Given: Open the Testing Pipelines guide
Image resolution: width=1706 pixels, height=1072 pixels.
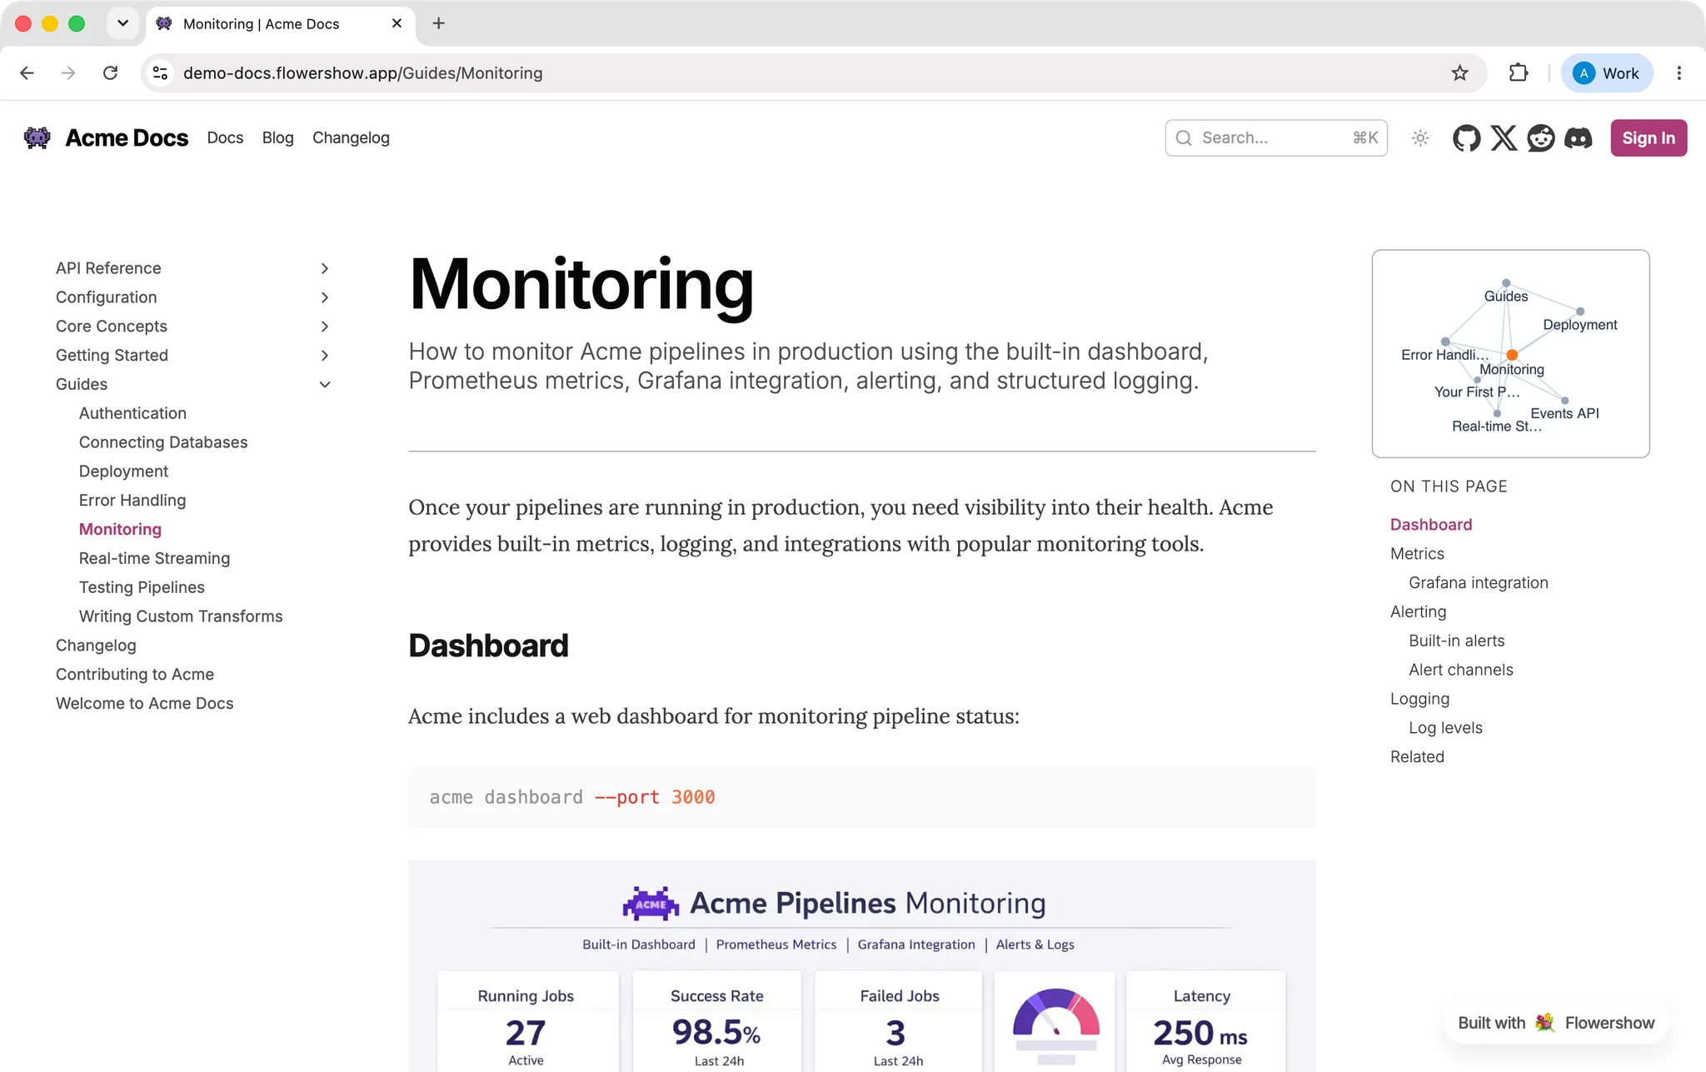Looking at the screenshot, I should 142,587.
